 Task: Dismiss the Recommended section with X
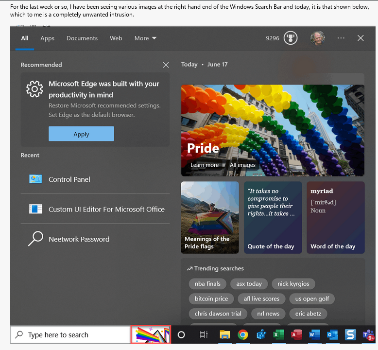[x=166, y=65]
